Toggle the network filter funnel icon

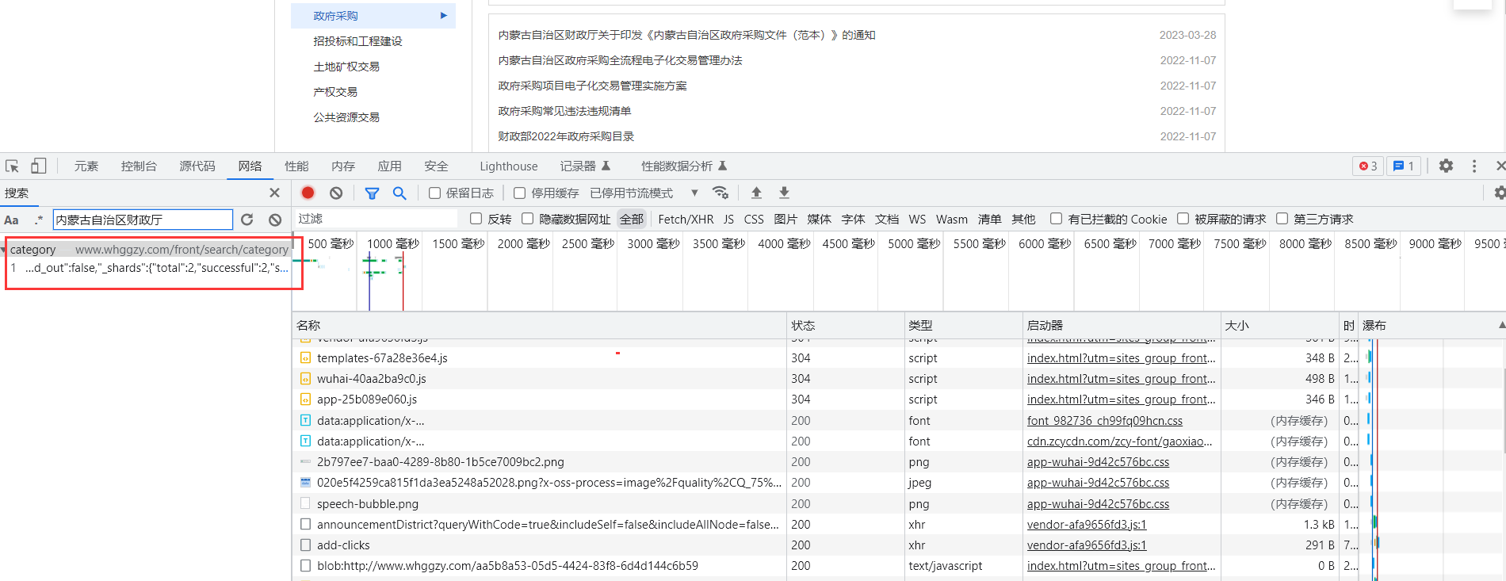[372, 193]
